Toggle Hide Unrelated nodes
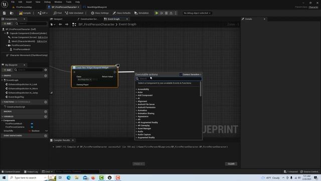Viewport: 321px width, 181px height. coord(74,13)
